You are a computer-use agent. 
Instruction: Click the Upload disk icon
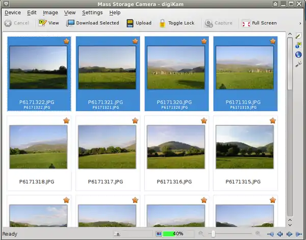click(x=130, y=23)
